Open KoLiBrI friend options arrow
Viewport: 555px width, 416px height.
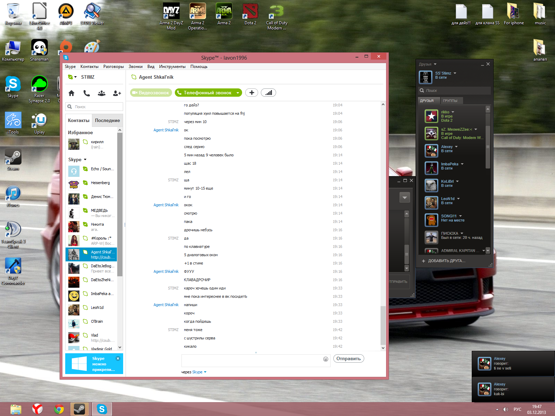click(x=457, y=181)
